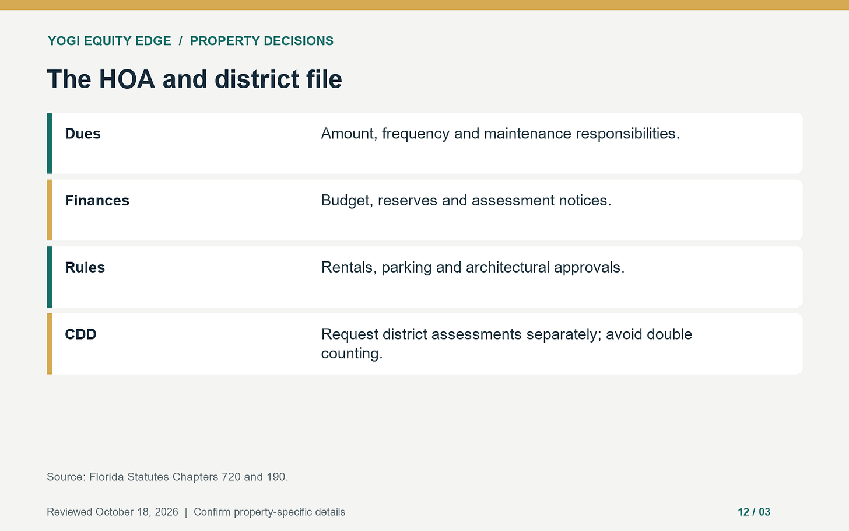Click the 'PROPERTY DECISIONS' breadcrumb text
The height and width of the screenshot is (531, 849).
coord(262,41)
